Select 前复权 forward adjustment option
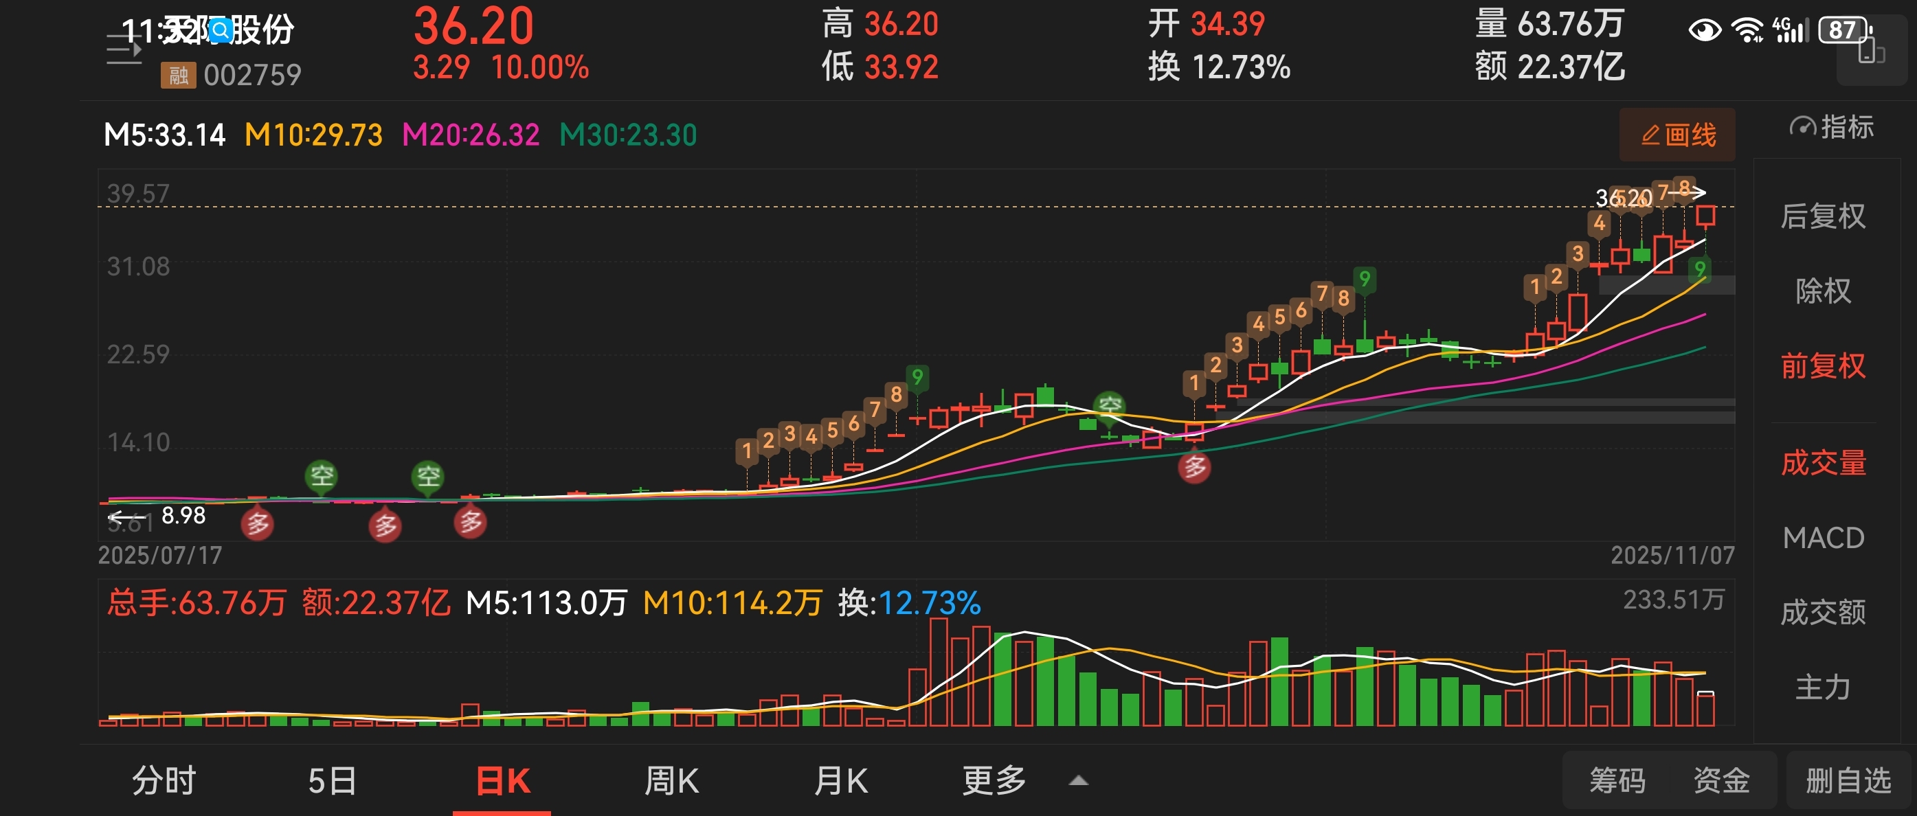The image size is (1917, 816). (x=1822, y=366)
